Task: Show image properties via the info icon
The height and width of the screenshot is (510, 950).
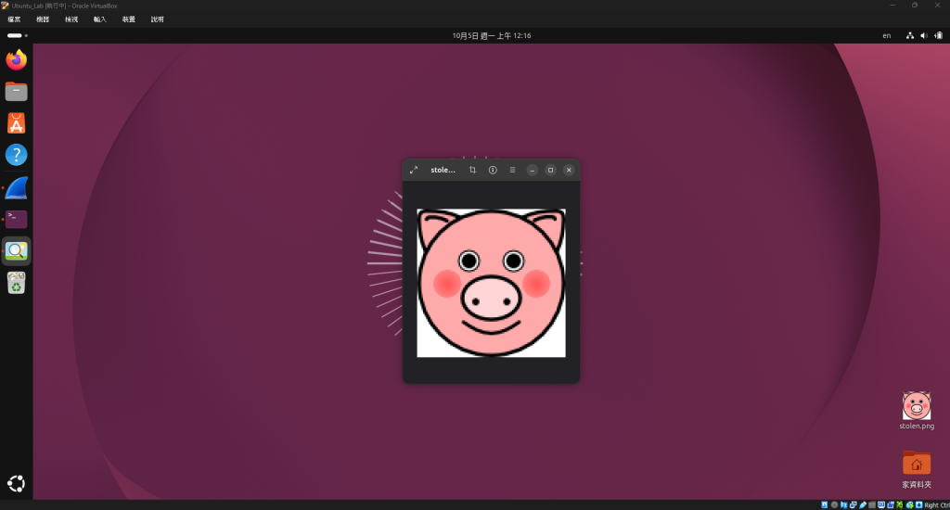Action: [493, 171]
